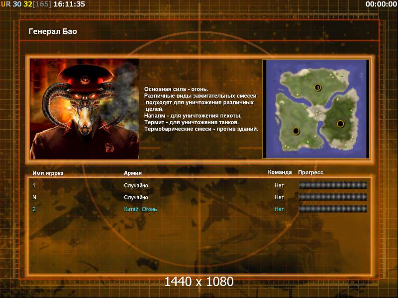Click the "Армия" column header

(x=133, y=173)
